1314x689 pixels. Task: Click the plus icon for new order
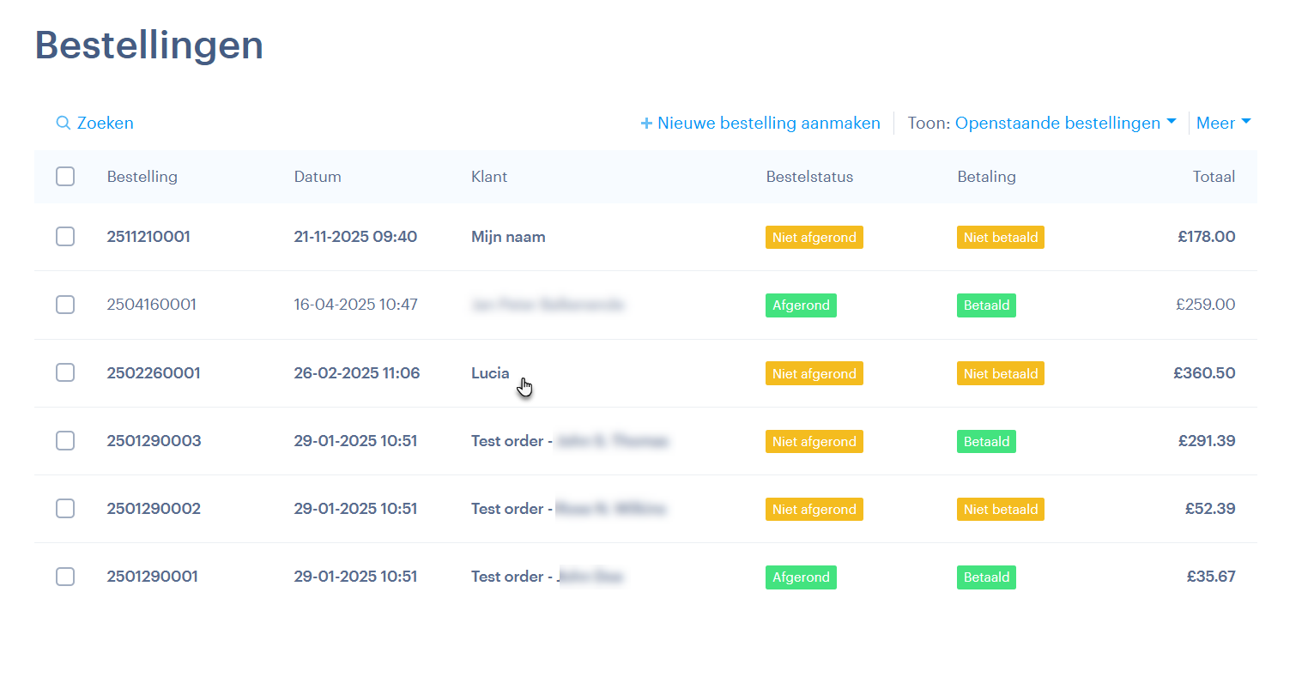tap(646, 124)
